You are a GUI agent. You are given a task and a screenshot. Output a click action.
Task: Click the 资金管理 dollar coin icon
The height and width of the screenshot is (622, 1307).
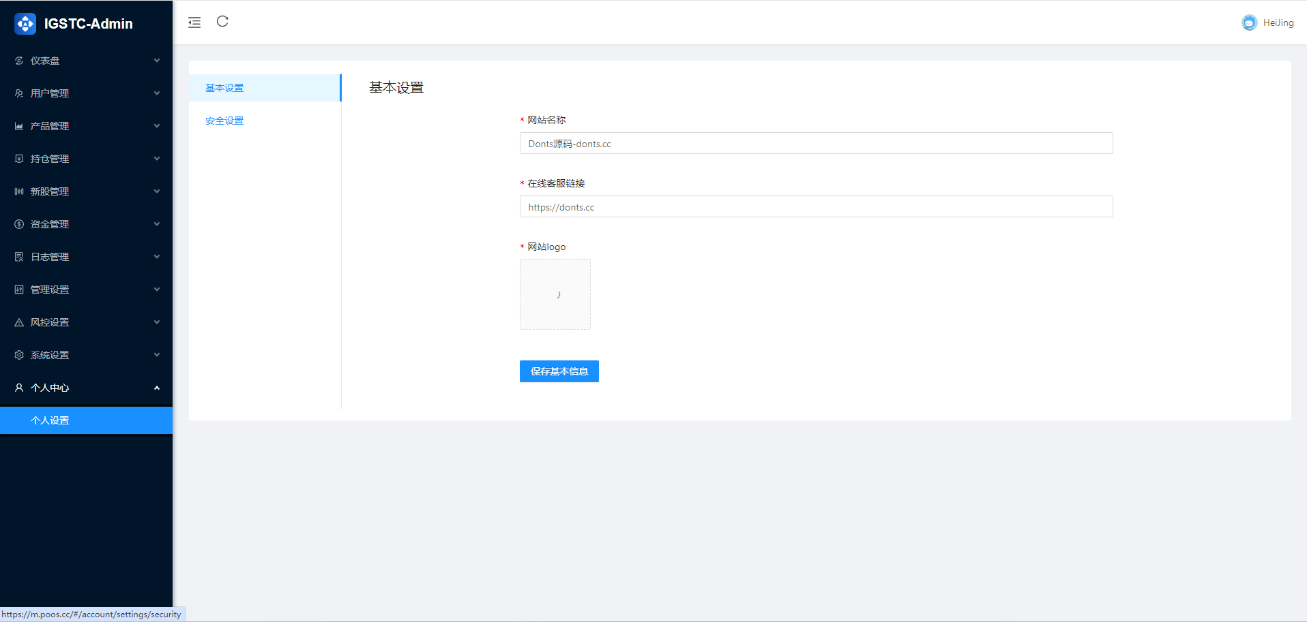[19, 224]
